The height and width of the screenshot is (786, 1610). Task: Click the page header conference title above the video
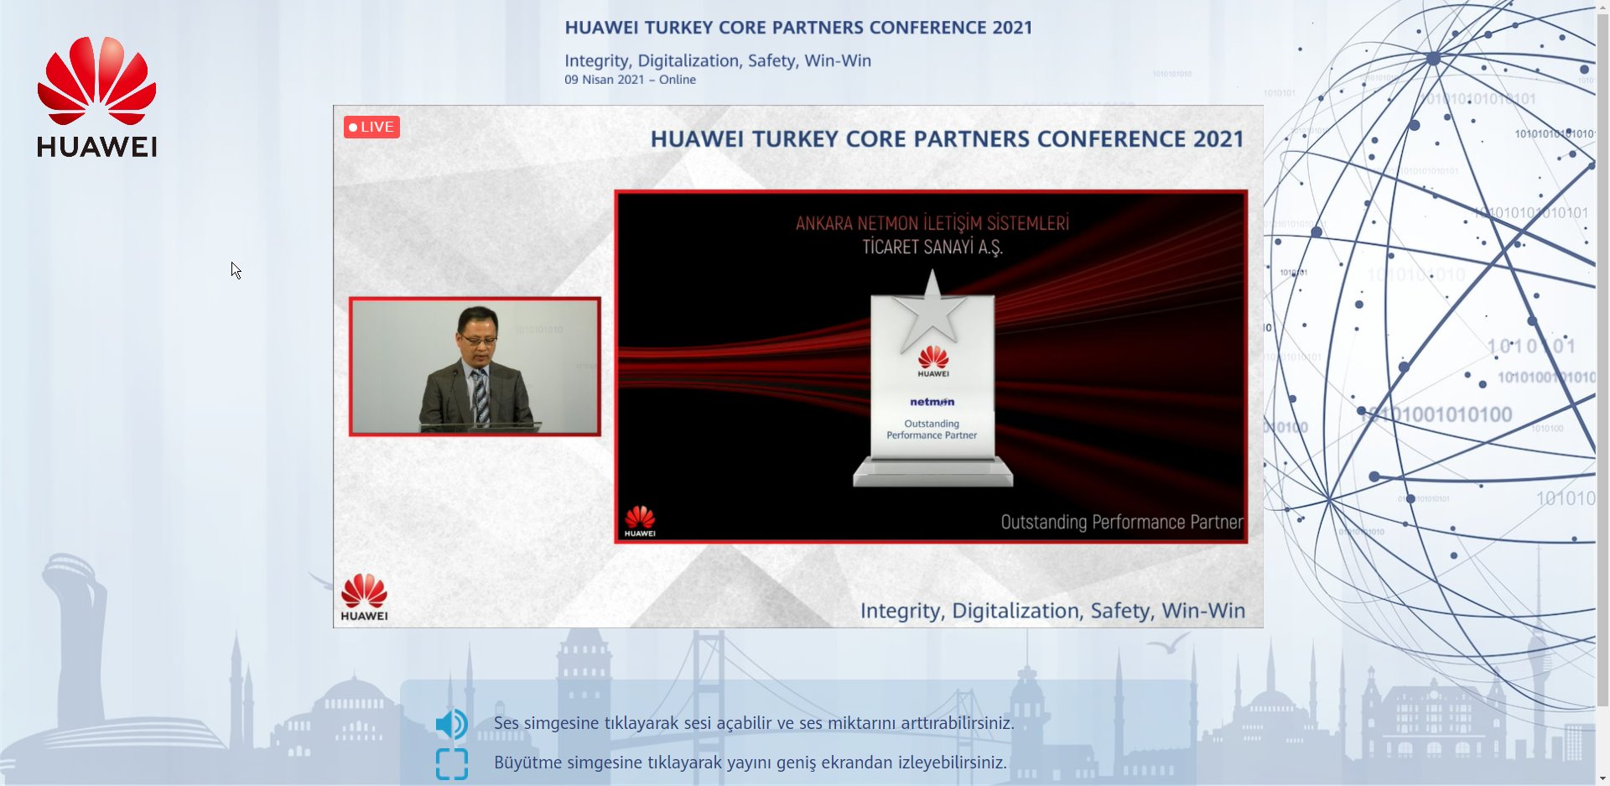coord(798,28)
